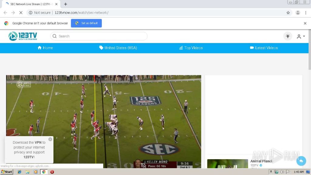Close the VPN download popup
The image size is (311, 175).
coord(50,139)
